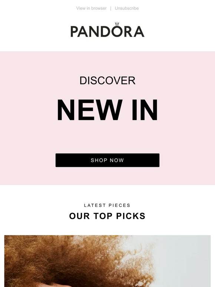Screen dimensions: 215x287
Task: Click the pink area above DISCOVER
Action: (107, 63)
